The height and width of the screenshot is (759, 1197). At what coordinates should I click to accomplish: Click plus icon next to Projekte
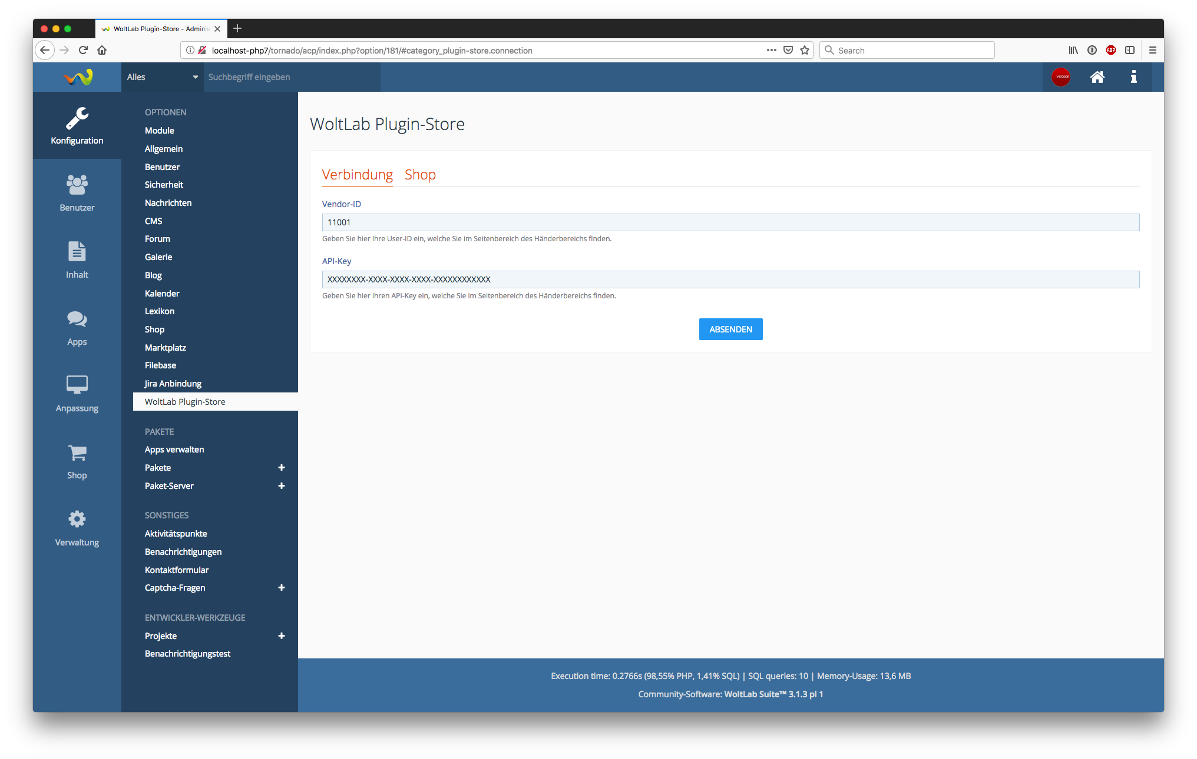click(282, 636)
